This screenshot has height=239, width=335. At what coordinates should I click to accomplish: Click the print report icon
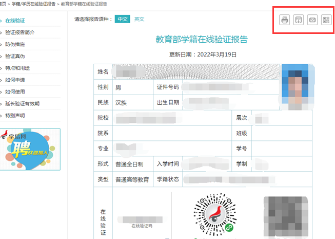tap(284, 20)
